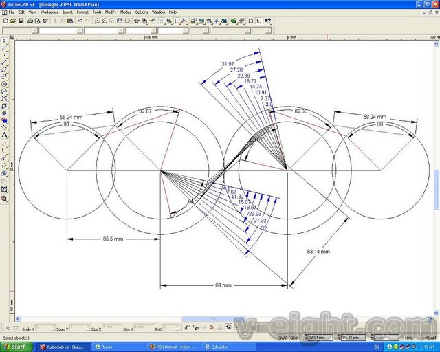Click the 65.5 mm dimension label

tap(113, 239)
